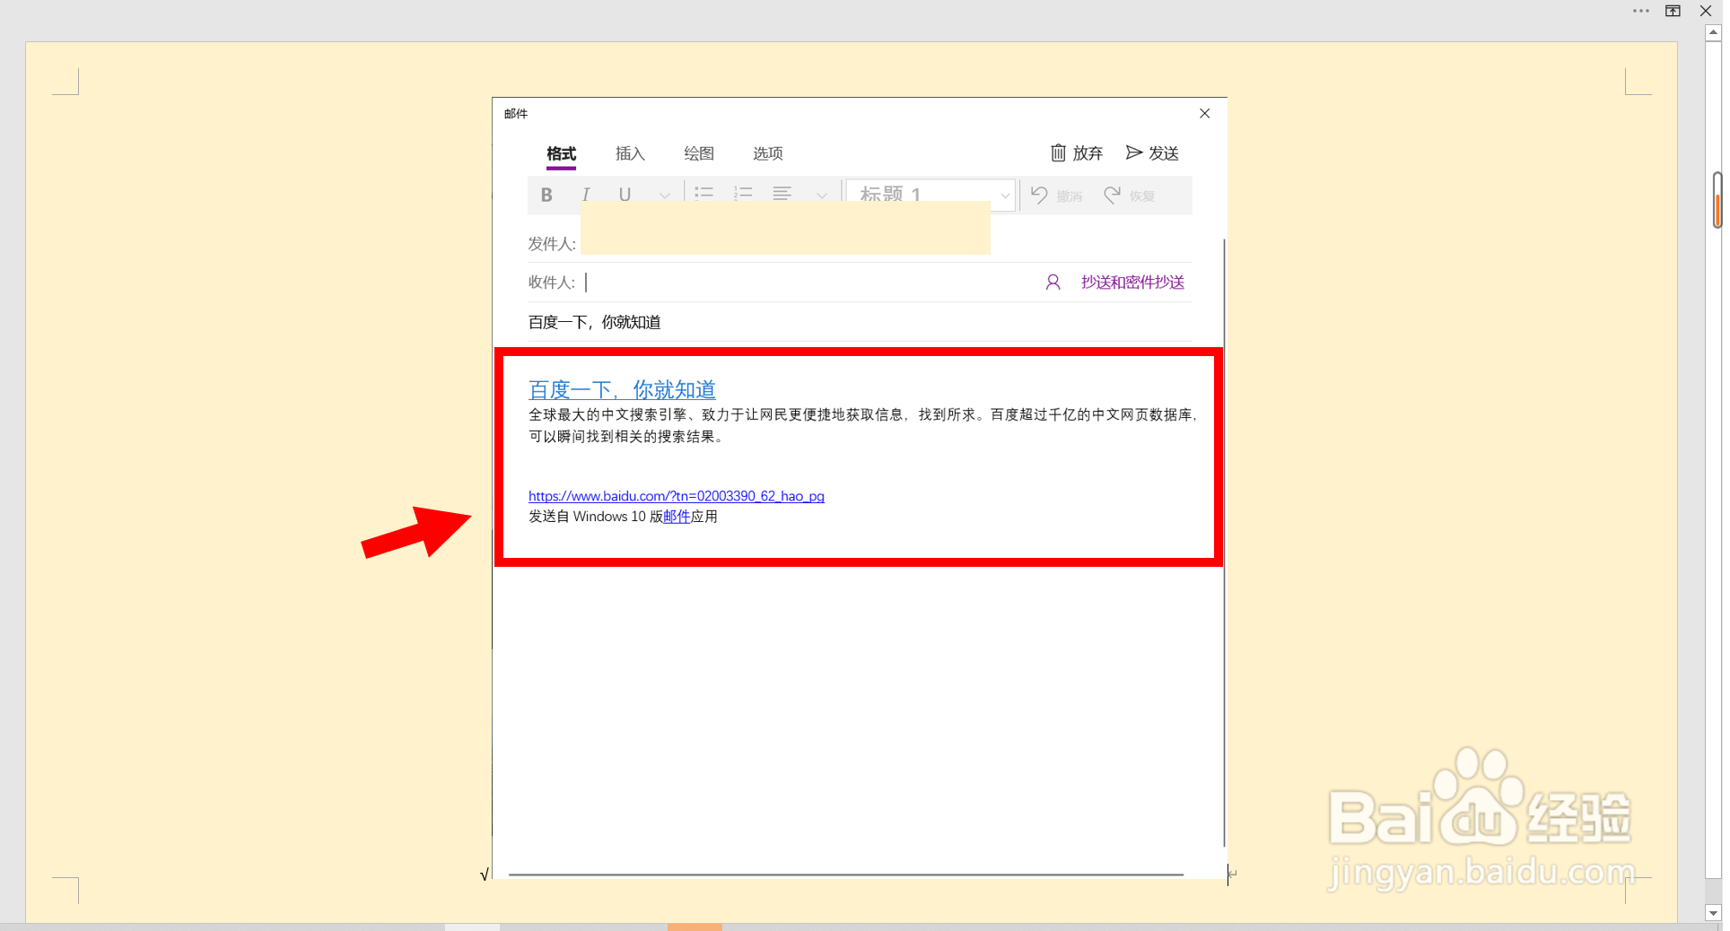
Task: Discard the email with 放弃
Action: [x=1077, y=153]
